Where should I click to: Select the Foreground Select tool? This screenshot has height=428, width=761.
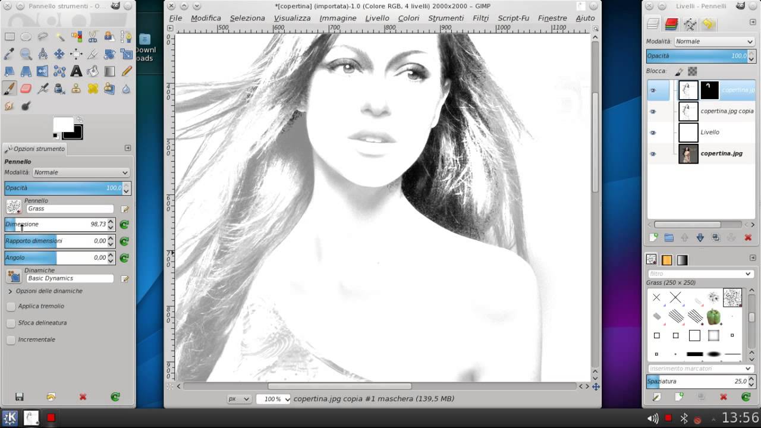pyautogui.click(x=109, y=37)
